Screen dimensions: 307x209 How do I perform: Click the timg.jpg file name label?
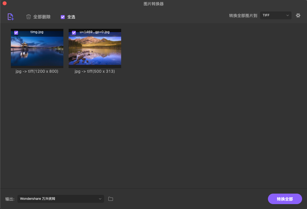tap(37, 32)
